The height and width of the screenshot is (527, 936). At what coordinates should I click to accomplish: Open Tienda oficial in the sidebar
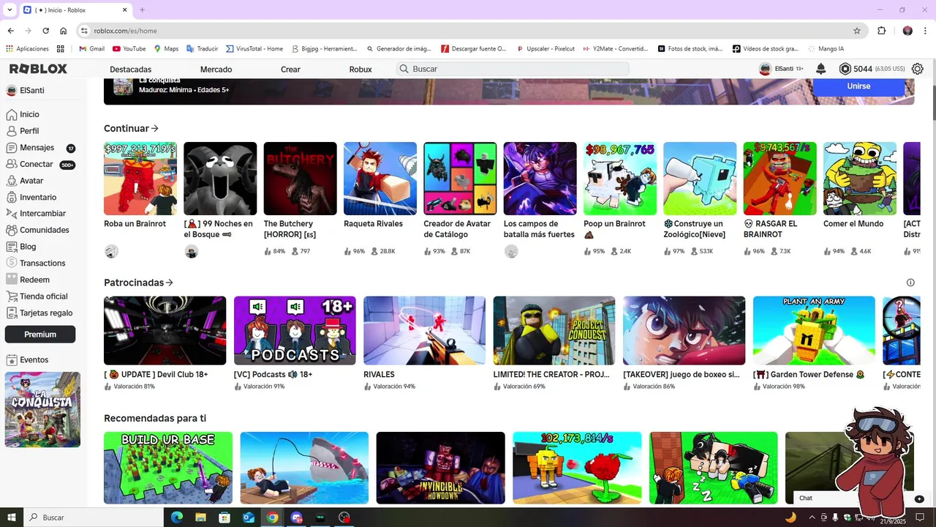click(43, 296)
